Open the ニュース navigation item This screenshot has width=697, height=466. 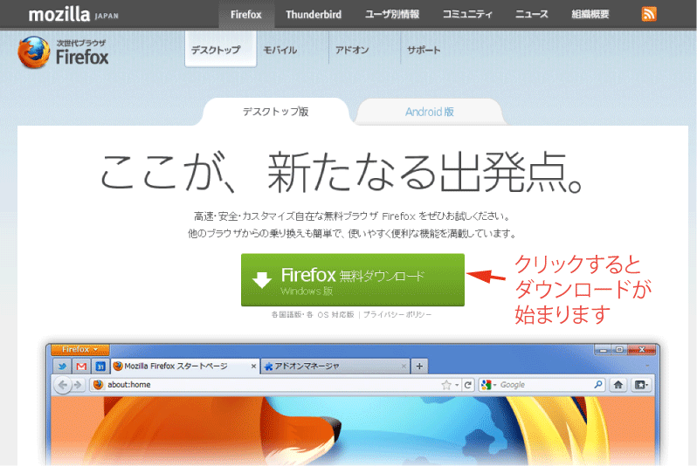click(532, 15)
